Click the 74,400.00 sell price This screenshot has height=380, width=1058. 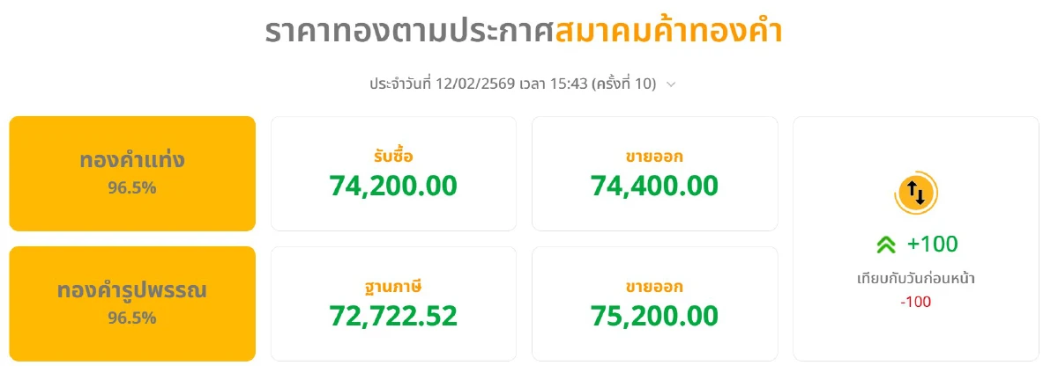coord(654,186)
